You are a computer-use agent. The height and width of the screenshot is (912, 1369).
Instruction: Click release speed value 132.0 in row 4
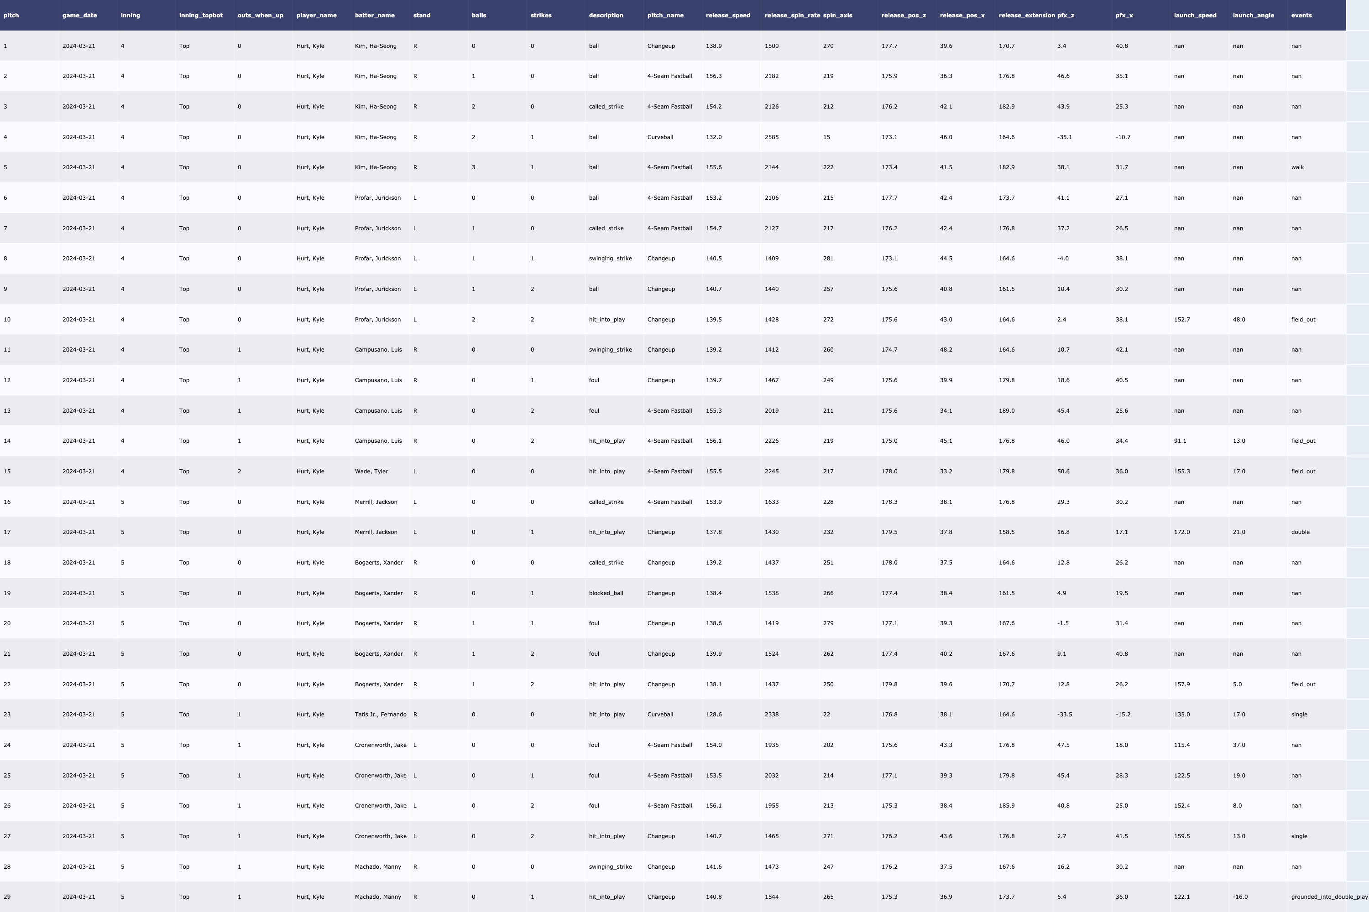(714, 137)
